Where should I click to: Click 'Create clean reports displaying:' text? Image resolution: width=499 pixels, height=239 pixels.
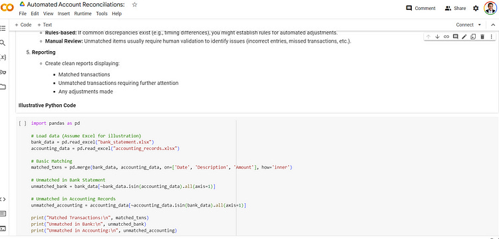82,64
